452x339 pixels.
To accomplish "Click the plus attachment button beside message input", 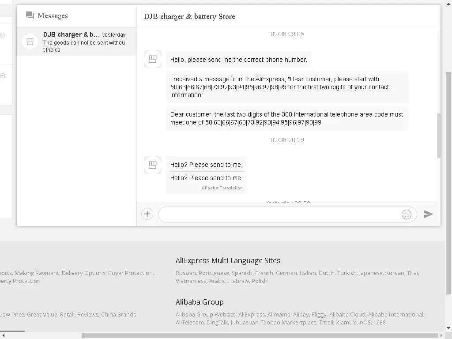I will click(x=147, y=214).
